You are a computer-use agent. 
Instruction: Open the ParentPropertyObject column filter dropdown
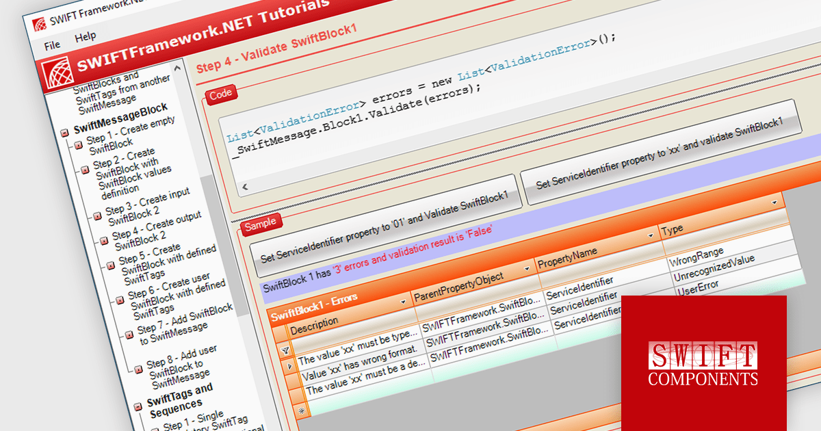(527, 270)
